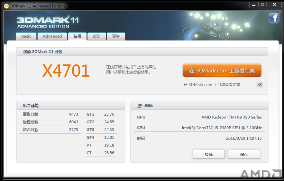Select the 结果 results tab
Screen dimensions: 284x181
coord(77,36)
